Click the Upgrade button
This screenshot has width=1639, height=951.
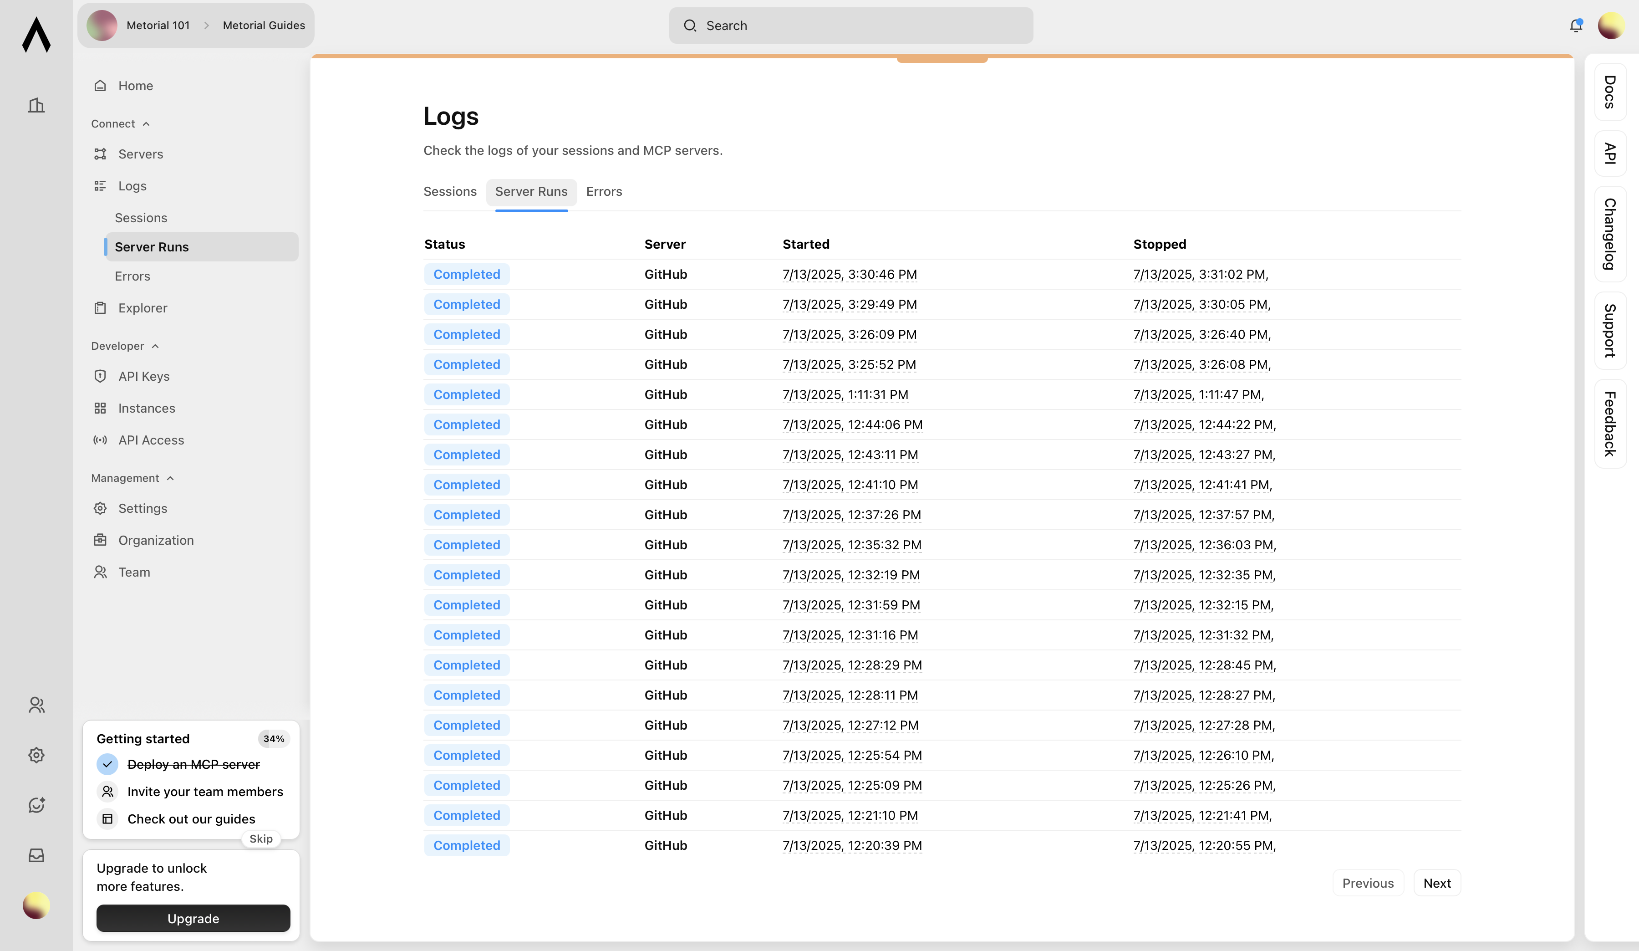pyautogui.click(x=193, y=919)
